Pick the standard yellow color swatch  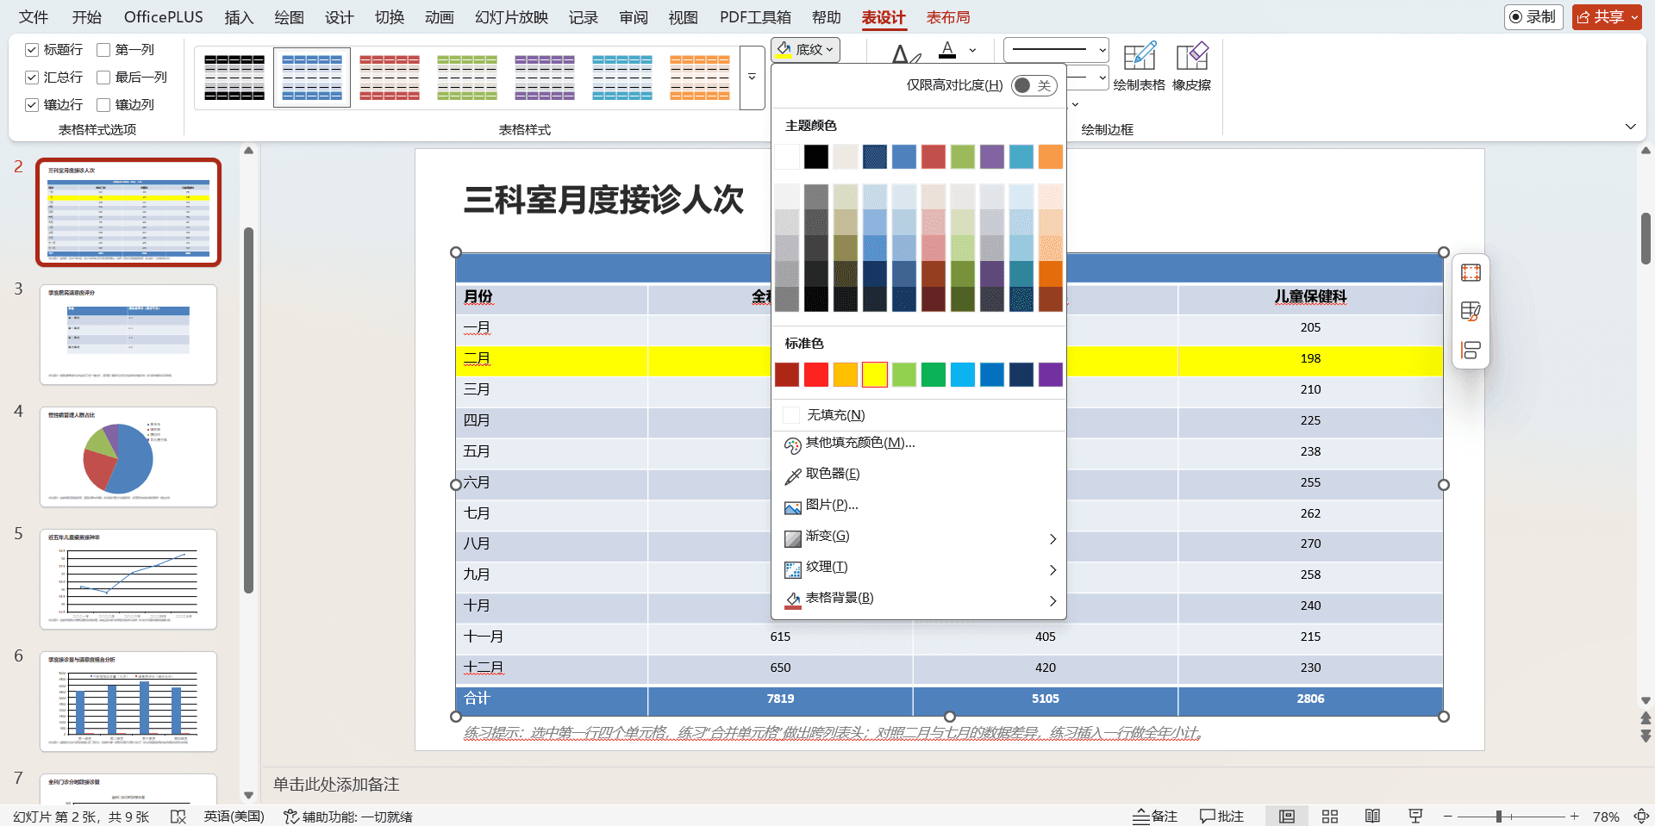pyautogui.click(x=875, y=375)
